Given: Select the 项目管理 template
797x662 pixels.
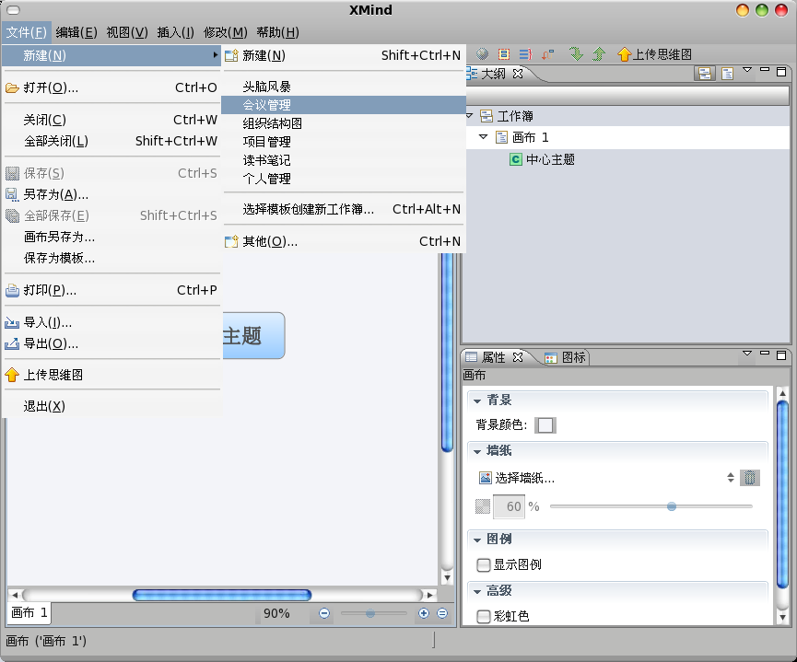Looking at the screenshot, I should [344, 142].
